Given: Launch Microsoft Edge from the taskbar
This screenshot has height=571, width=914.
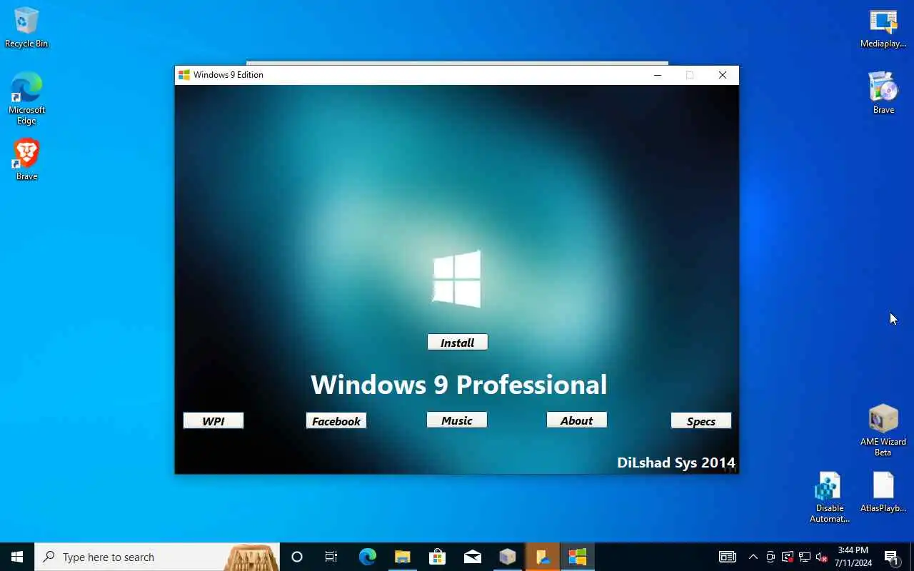Looking at the screenshot, I should (367, 557).
